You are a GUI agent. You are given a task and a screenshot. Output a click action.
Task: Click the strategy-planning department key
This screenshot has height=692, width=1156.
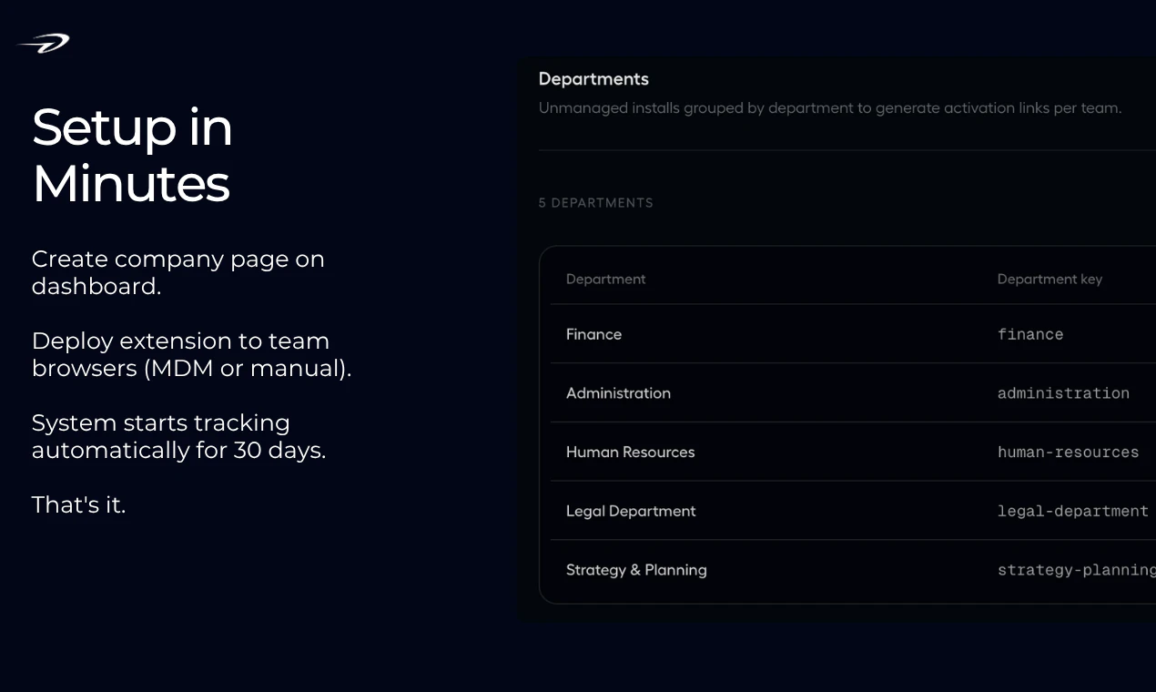click(1076, 570)
